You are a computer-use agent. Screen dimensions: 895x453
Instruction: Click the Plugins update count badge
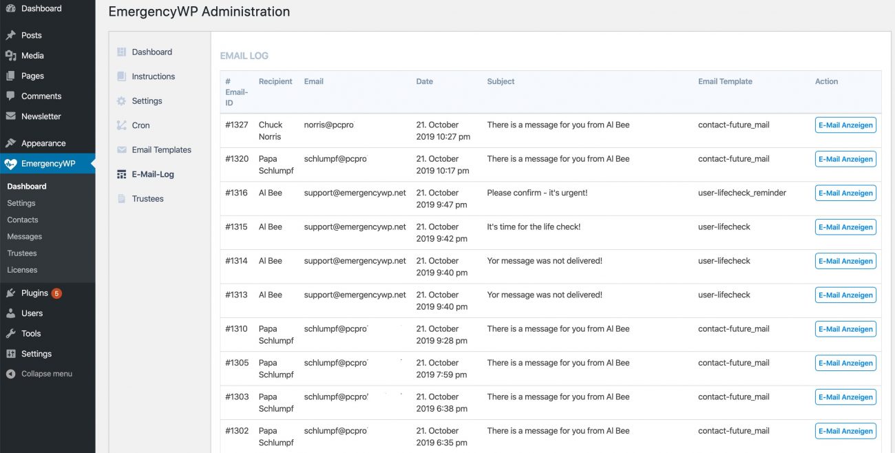(x=56, y=293)
